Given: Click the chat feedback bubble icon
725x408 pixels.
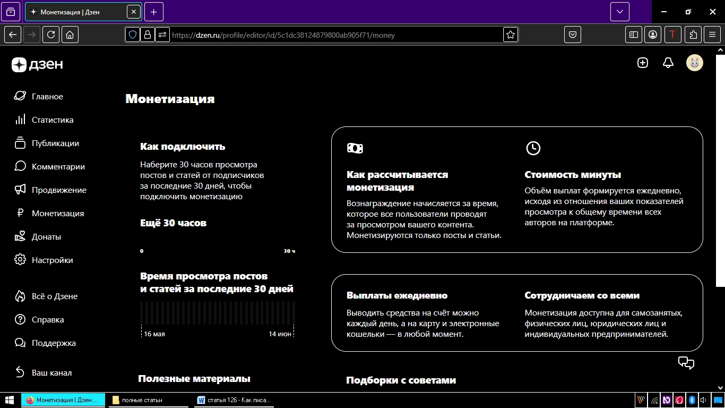Looking at the screenshot, I should pos(686,363).
